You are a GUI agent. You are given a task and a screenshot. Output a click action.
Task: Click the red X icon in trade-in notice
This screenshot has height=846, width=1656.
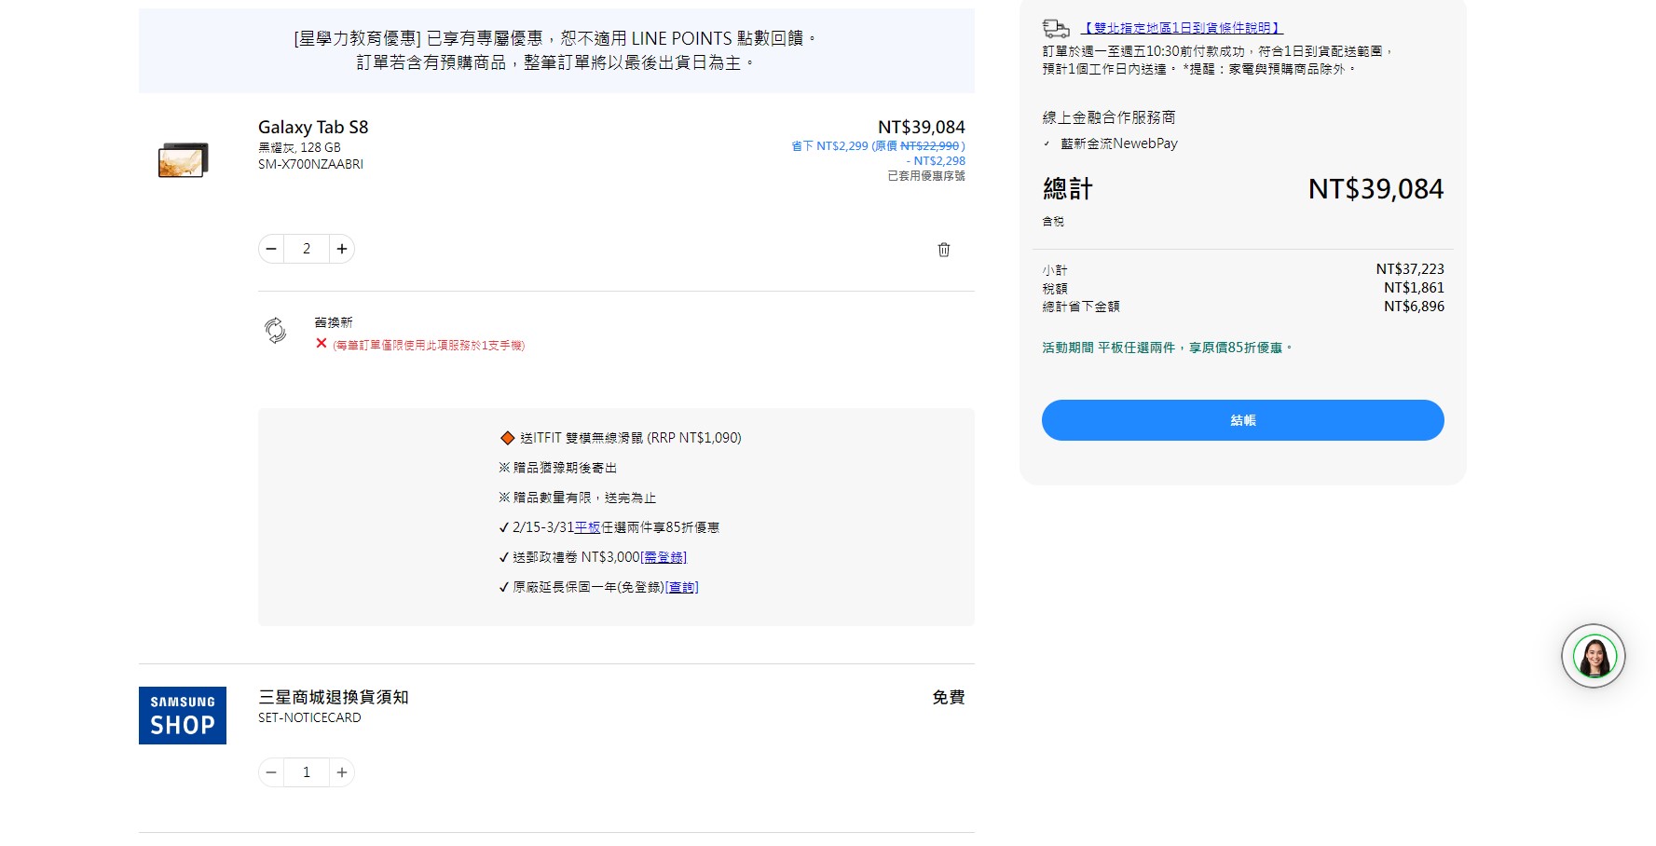[320, 344]
